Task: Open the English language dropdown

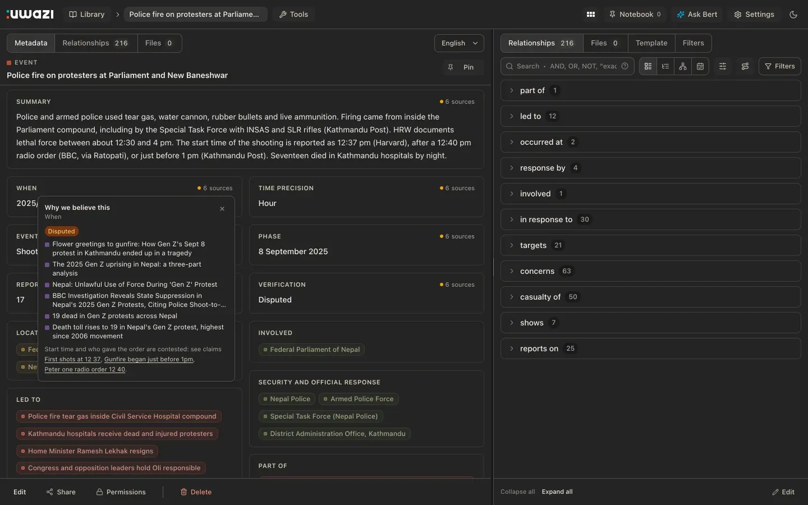Action: 459,43
